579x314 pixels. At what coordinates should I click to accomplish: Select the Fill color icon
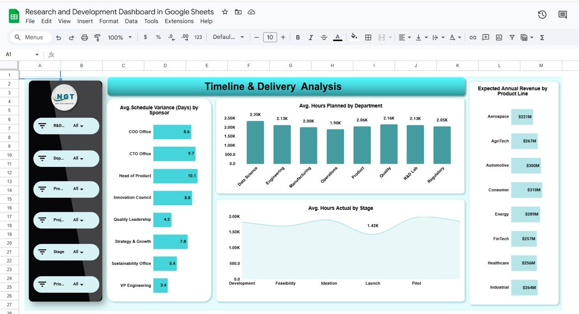coord(354,37)
